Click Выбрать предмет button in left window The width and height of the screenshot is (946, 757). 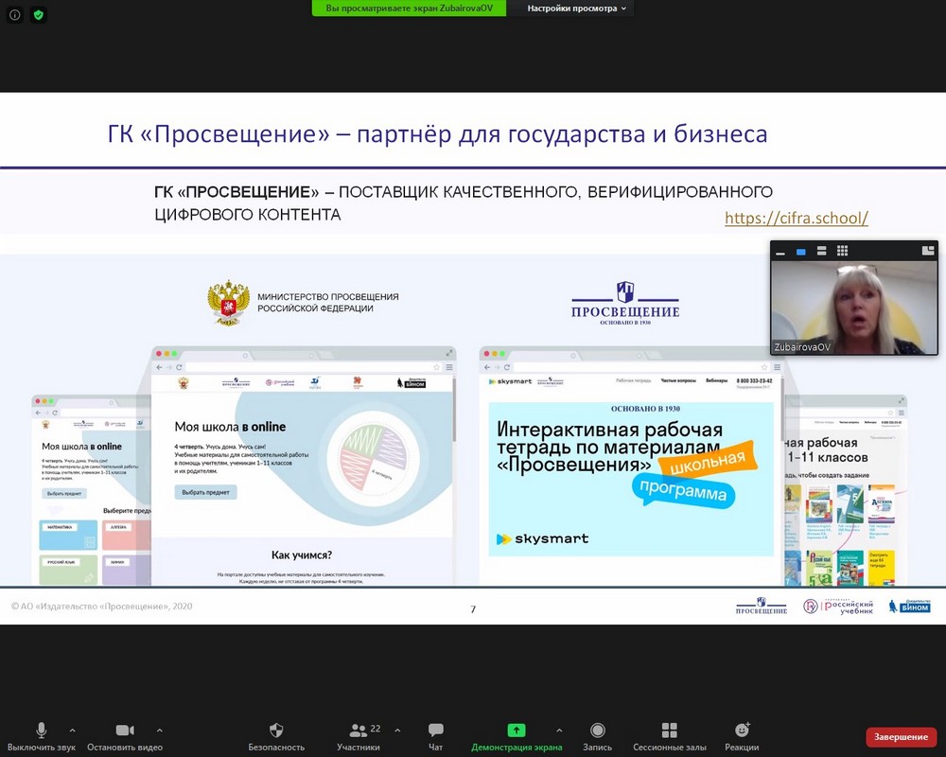(x=64, y=493)
